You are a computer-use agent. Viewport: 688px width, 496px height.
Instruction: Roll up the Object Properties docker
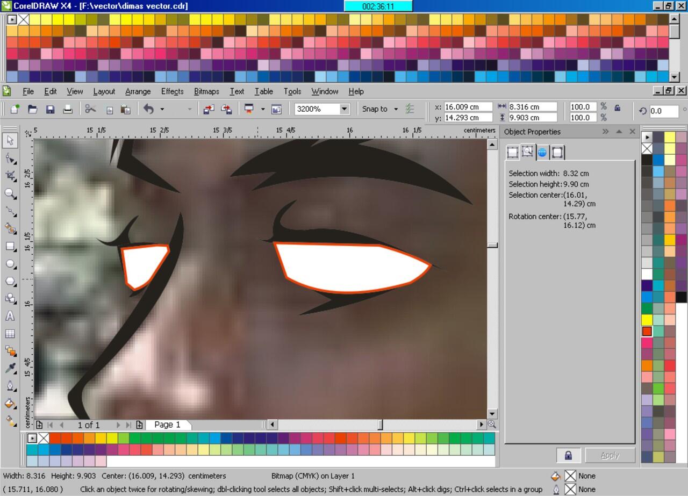coord(619,132)
